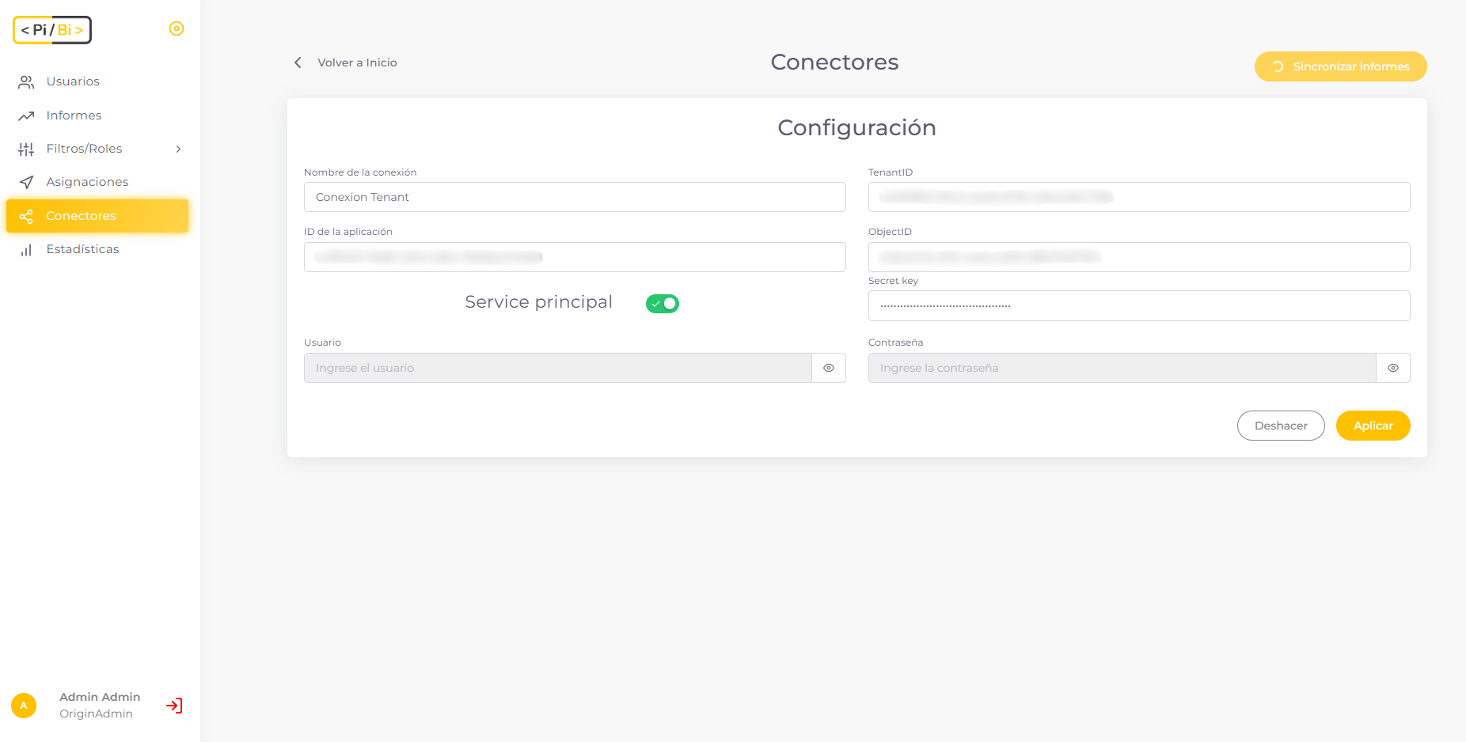Image resolution: width=1466 pixels, height=742 pixels.
Task: Click the red logout icon
Action: tap(174, 706)
